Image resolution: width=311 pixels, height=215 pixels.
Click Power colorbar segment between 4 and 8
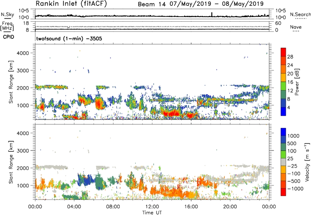click(283, 103)
